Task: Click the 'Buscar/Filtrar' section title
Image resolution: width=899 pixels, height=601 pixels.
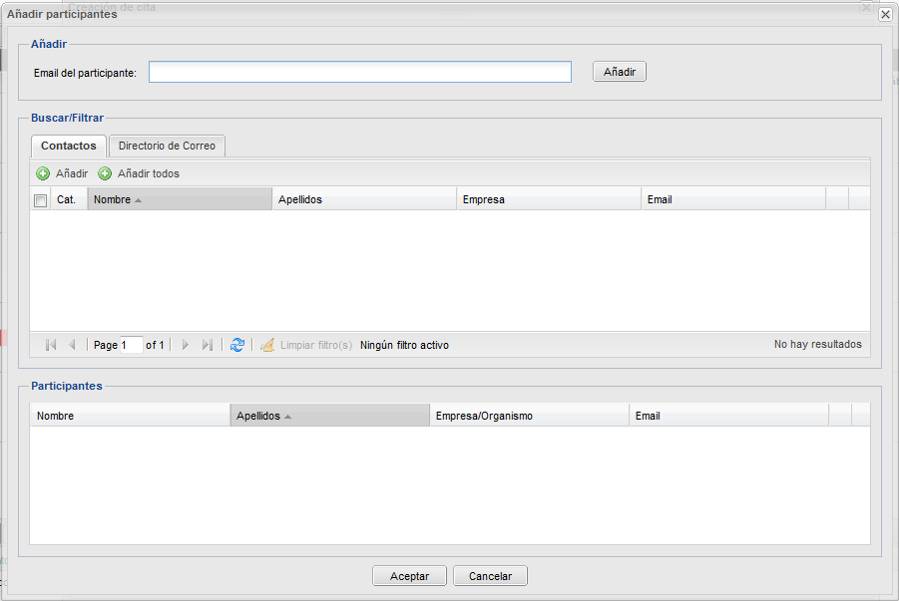Action: click(67, 118)
